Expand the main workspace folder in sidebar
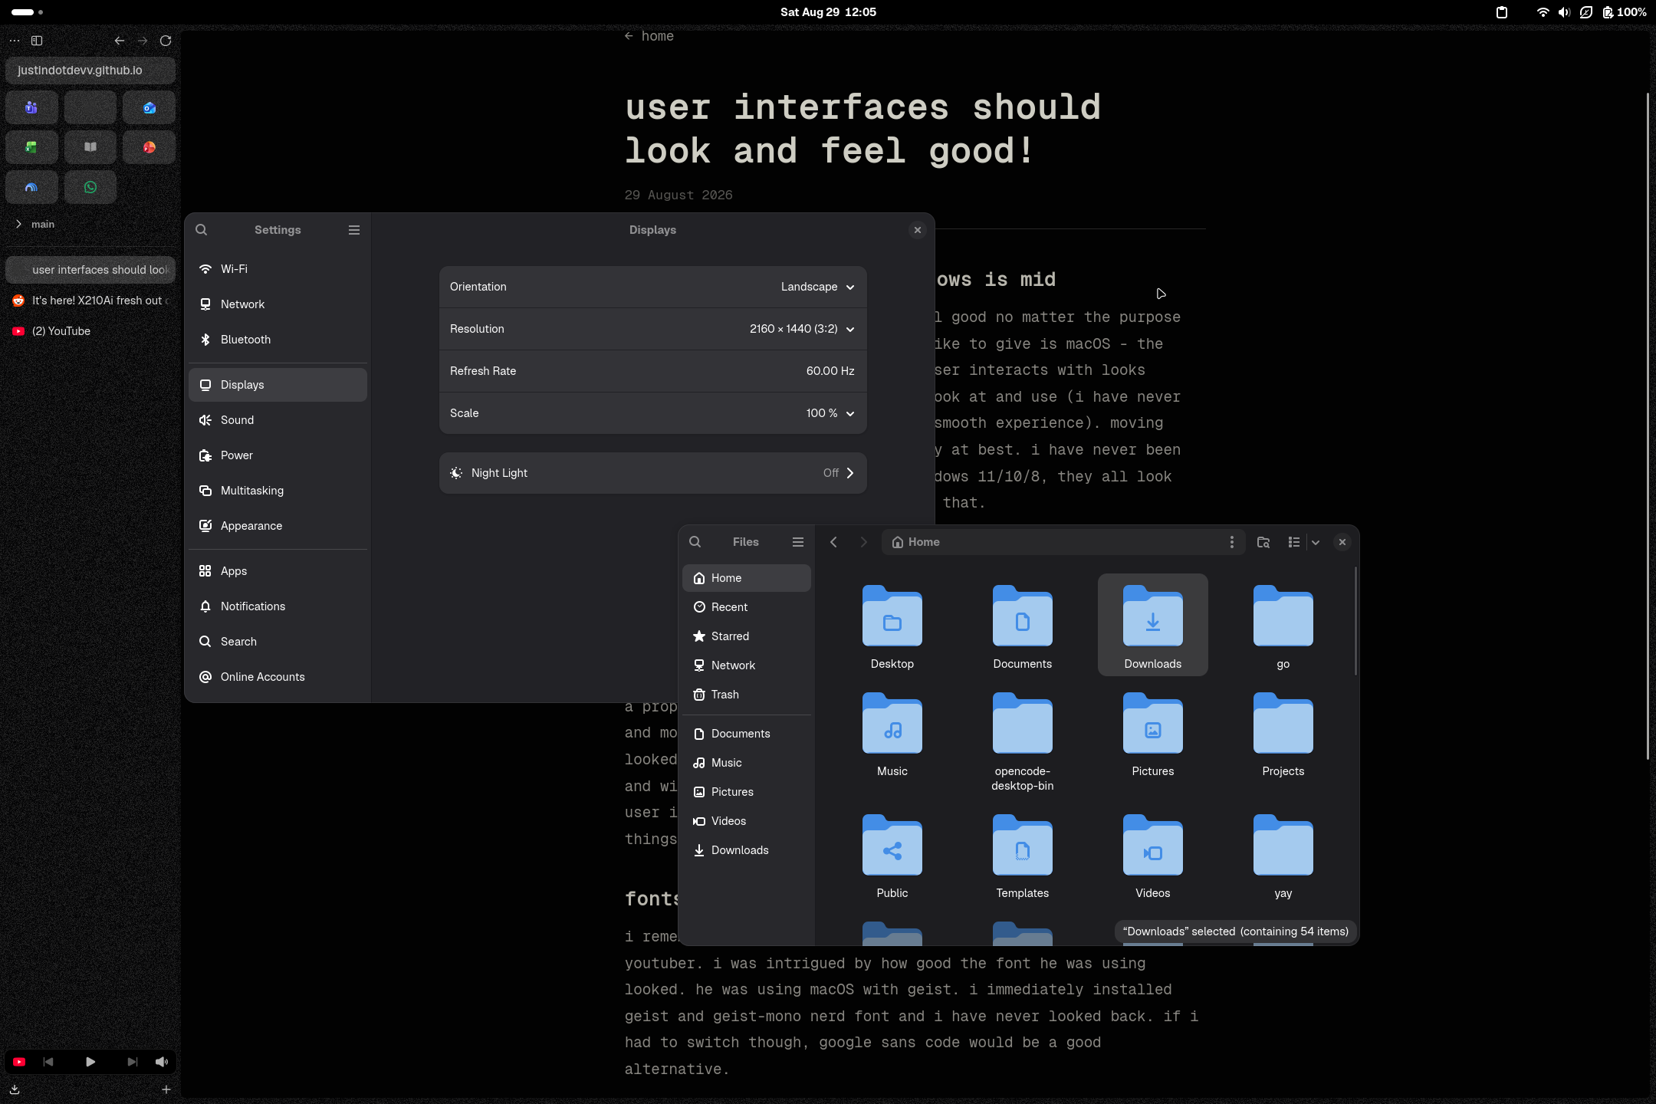 pos(19,224)
